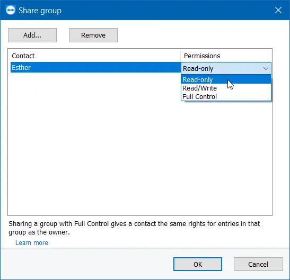Click the Share group title bar text

pos(40,11)
